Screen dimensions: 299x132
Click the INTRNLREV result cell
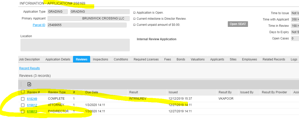[138, 99]
